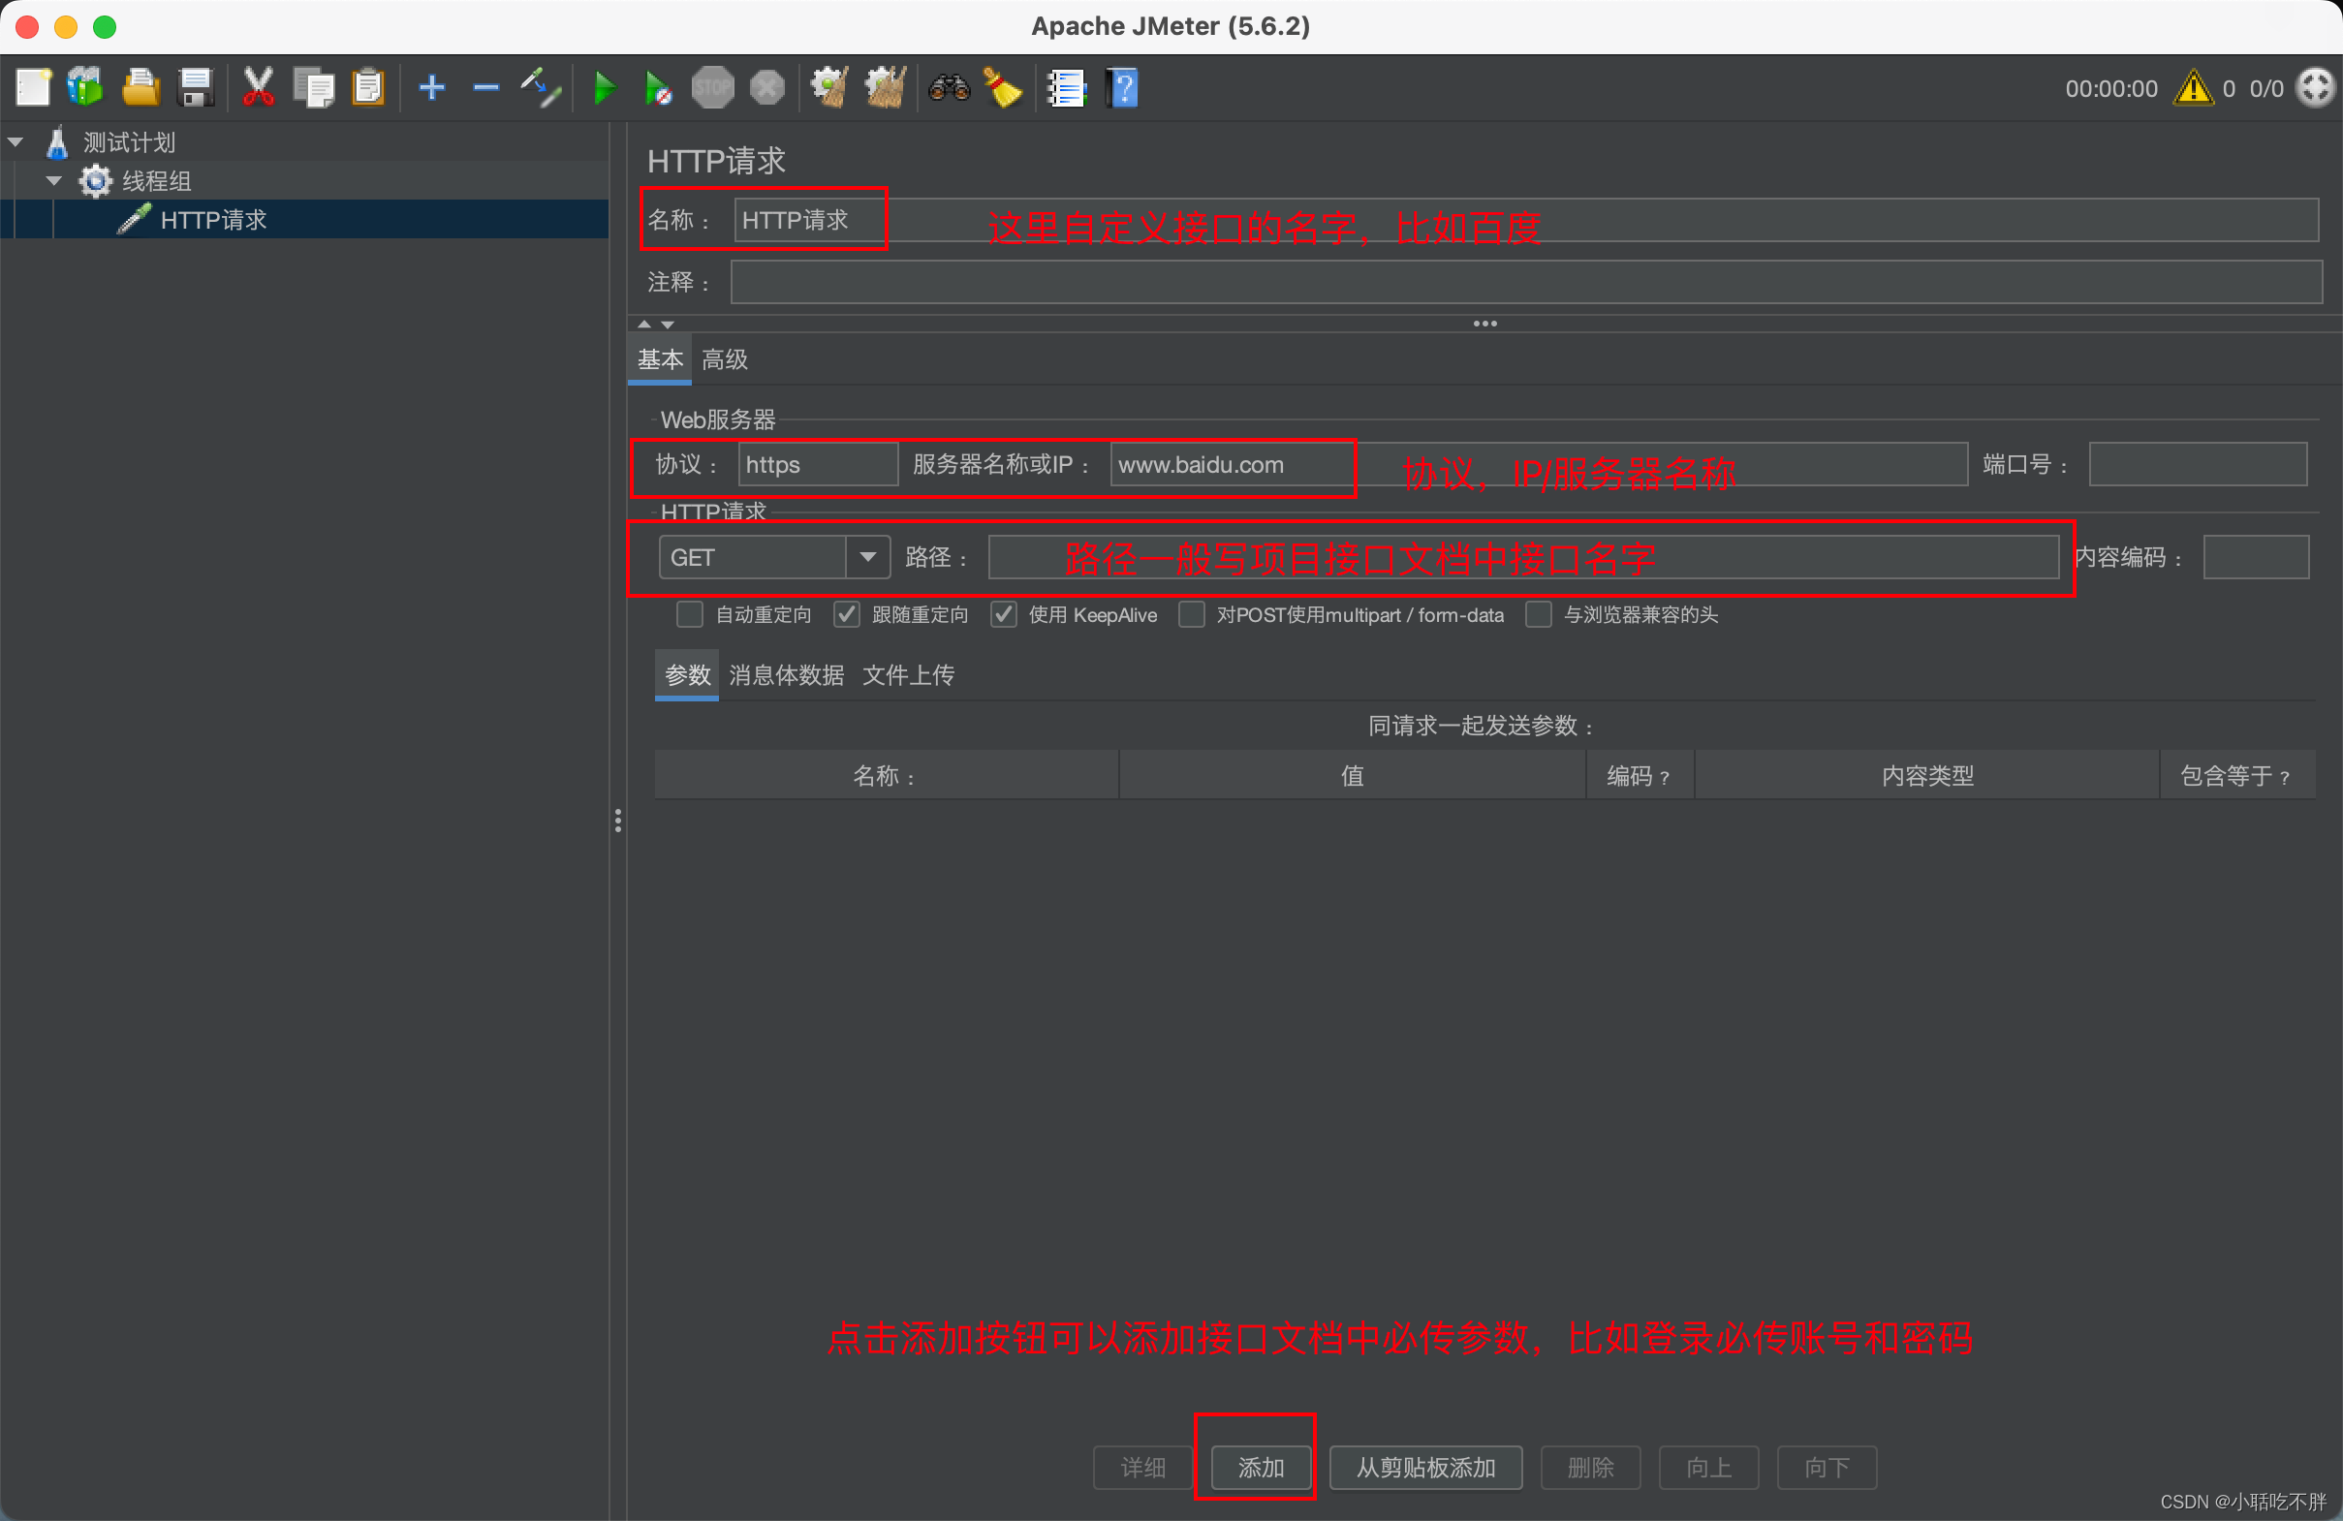The height and width of the screenshot is (1521, 2343).
Task: Open the Templates icon in toolbar
Action: [85, 88]
